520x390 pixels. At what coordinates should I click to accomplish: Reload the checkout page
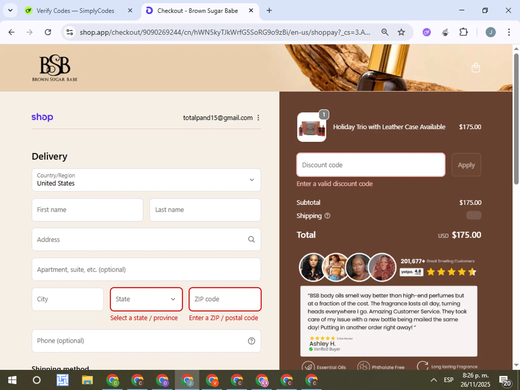[x=48, y=32]
